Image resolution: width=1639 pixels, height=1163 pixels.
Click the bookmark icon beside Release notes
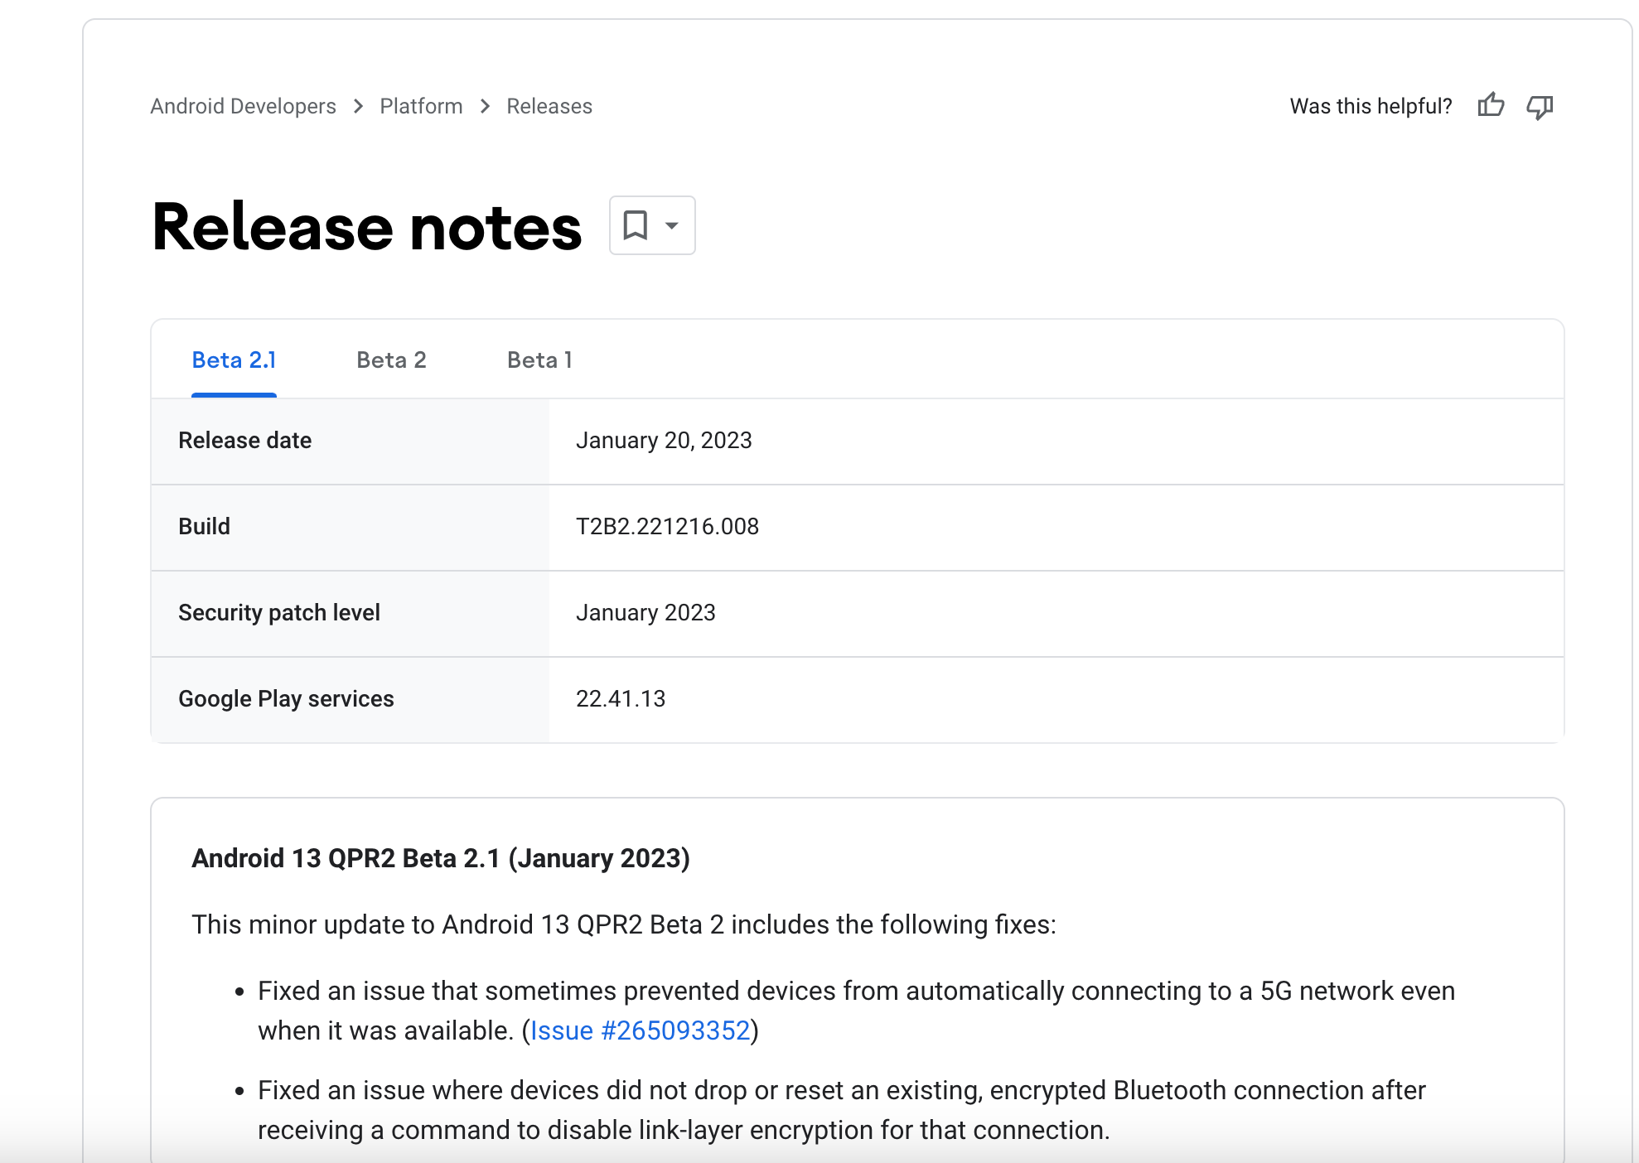click(636, 225)
